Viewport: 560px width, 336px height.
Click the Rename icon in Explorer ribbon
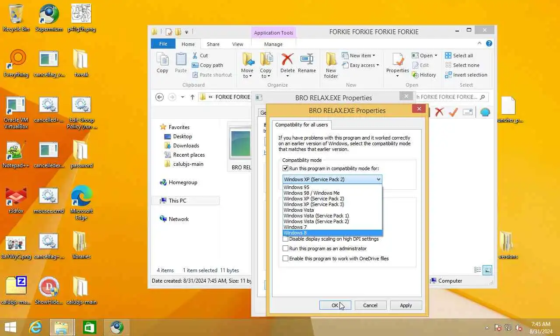[307, 63]
